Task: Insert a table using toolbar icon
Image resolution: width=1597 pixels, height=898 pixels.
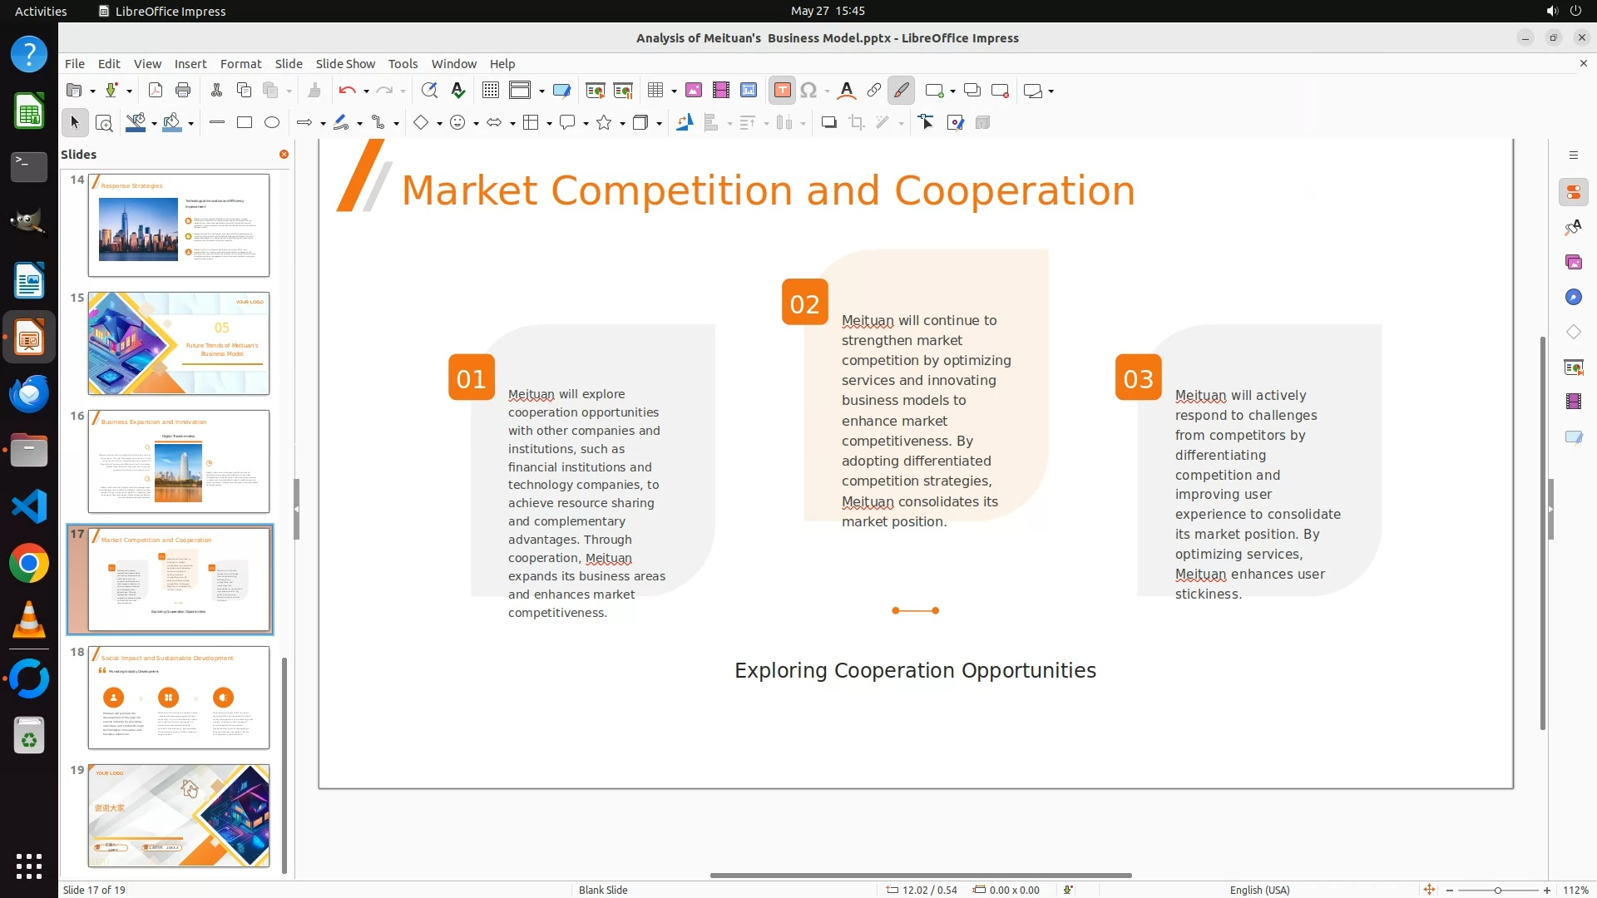Action: pos(655,91)
